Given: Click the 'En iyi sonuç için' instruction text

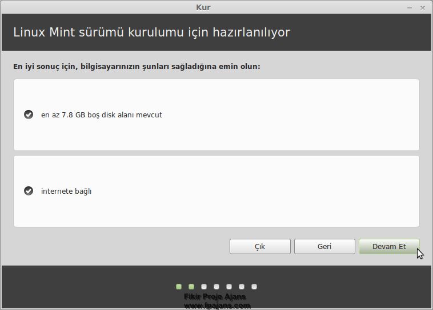Looking at the screenshot, I should [x=137, y=67].
